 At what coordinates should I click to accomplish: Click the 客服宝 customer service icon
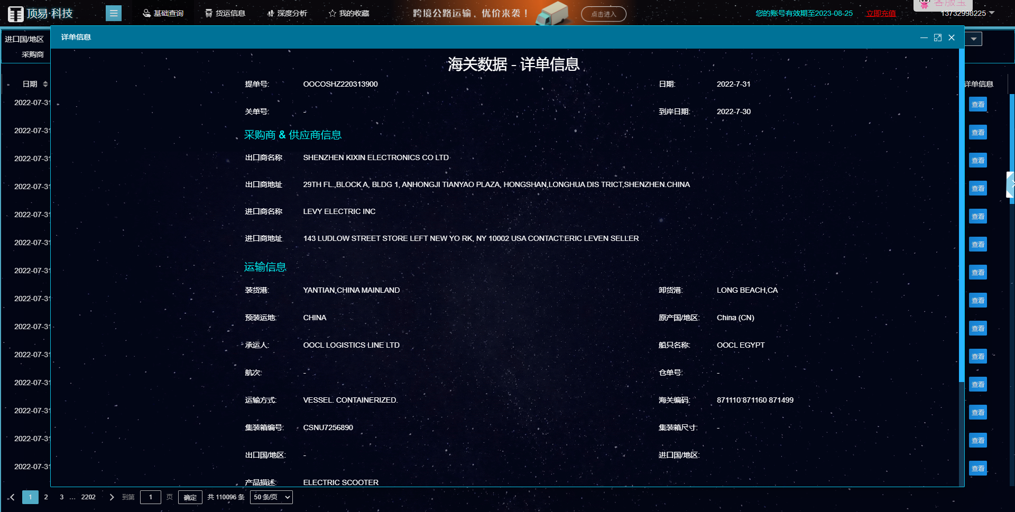click(x=924, y=4)
